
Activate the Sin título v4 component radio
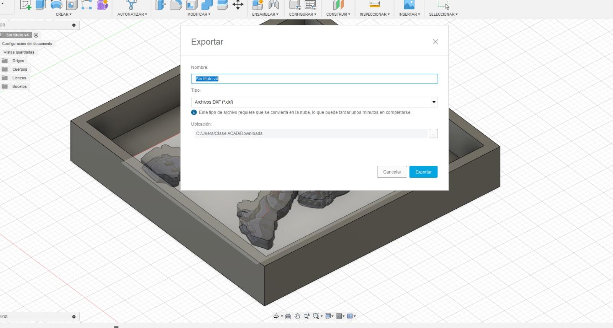coord(36,35)
